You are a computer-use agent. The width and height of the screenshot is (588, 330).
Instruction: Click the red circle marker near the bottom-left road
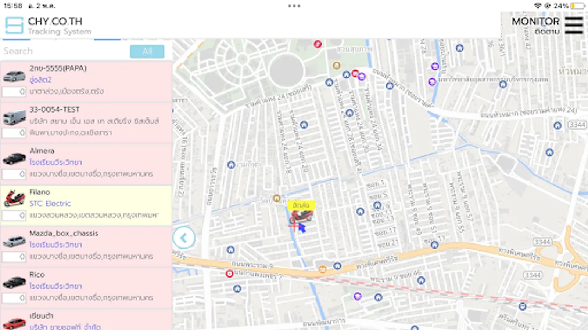pyautogui.click(x=230, y=274)
